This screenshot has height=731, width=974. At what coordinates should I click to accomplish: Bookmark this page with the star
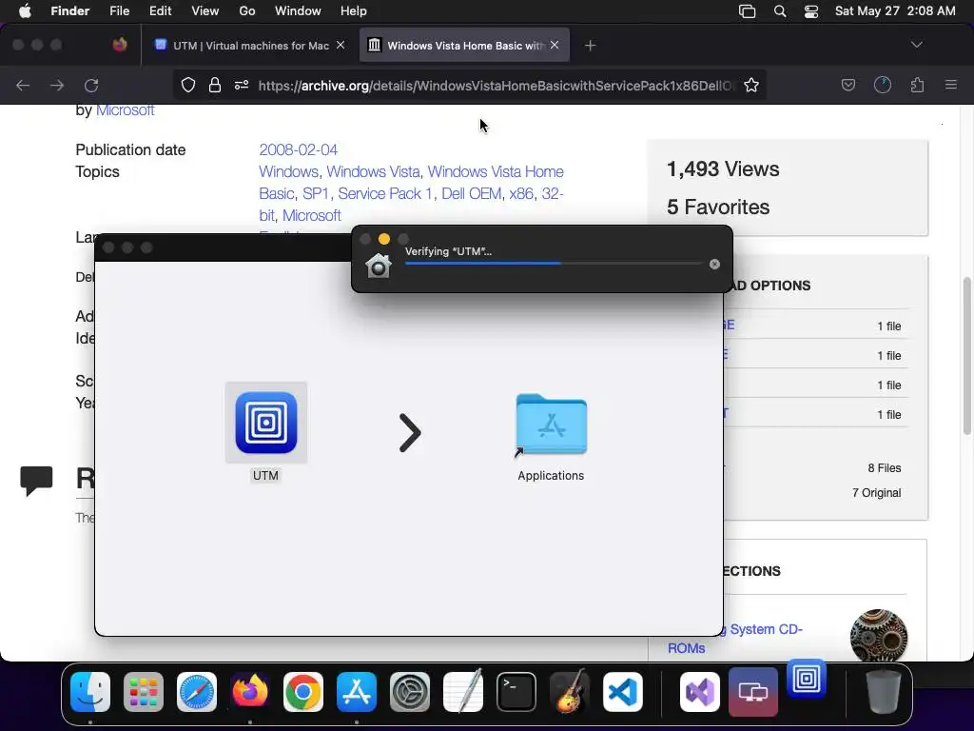751,85
